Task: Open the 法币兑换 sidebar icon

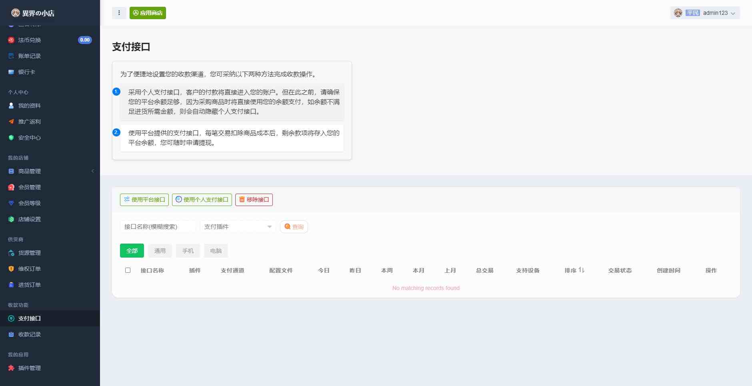Action: tap(11, 40)
